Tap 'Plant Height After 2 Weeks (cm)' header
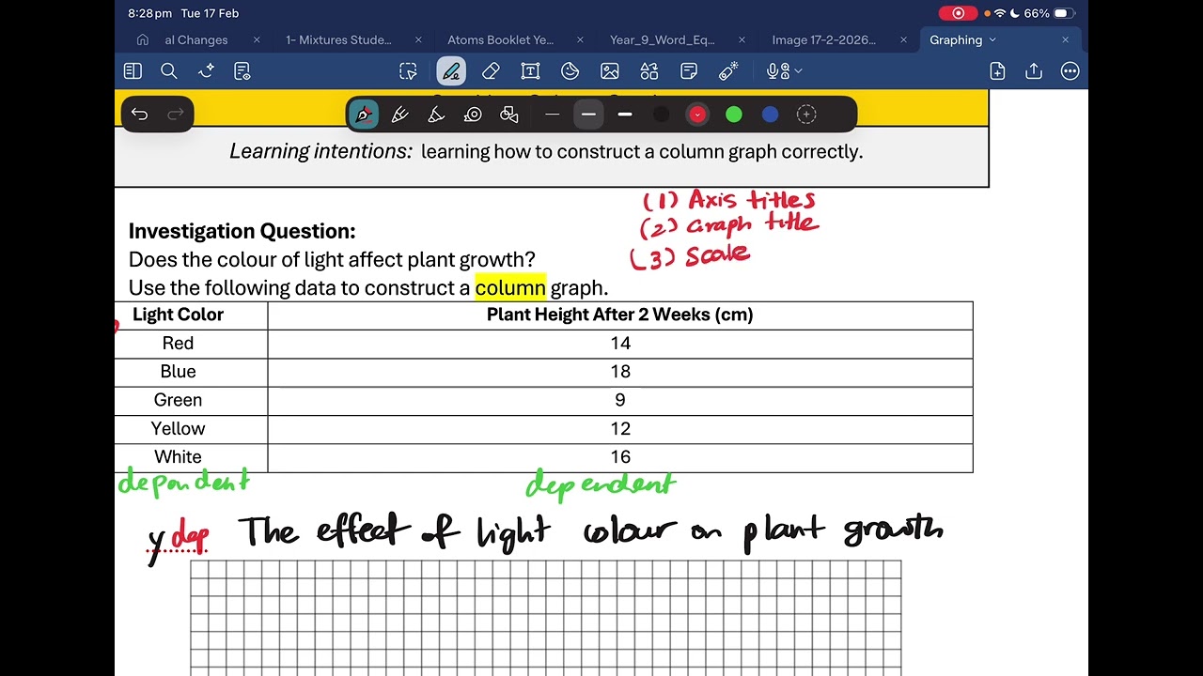1203x676 pixels. [620, 315]
